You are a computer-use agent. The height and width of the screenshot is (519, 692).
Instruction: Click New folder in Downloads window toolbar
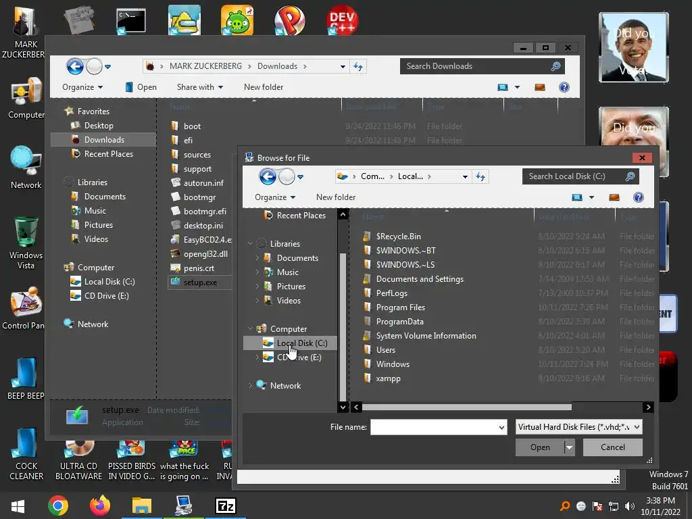tap(264, 87)
